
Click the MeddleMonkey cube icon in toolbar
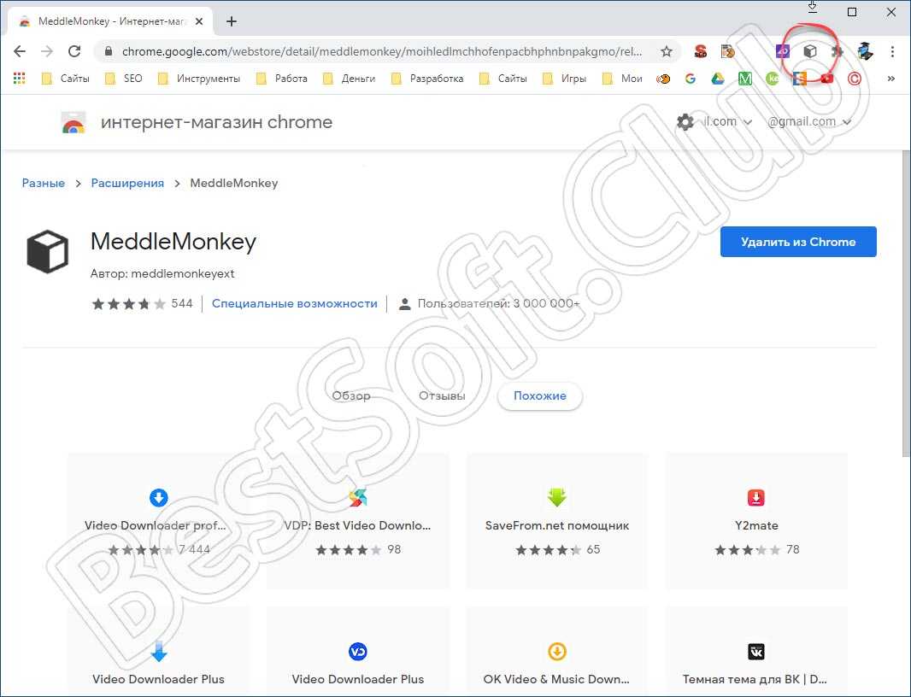809,51
